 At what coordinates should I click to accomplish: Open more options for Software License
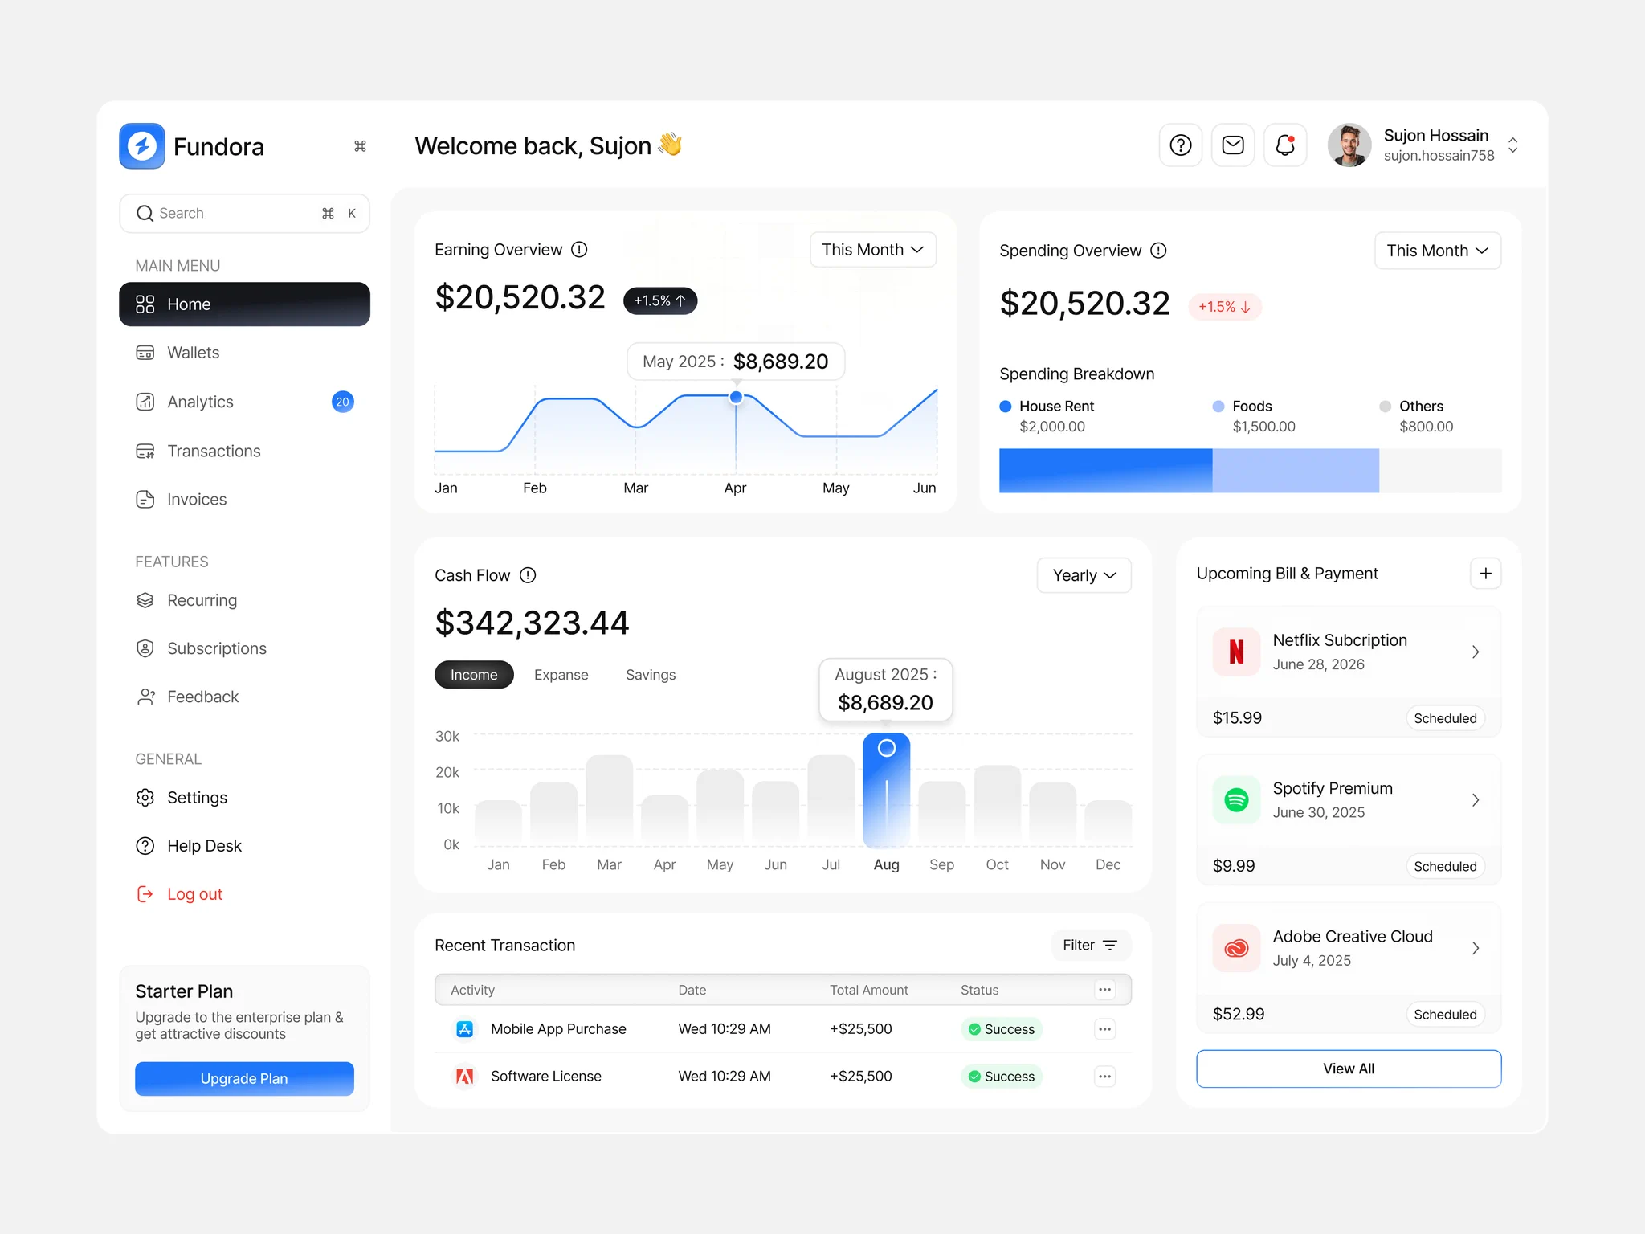pos(1104,1077)
